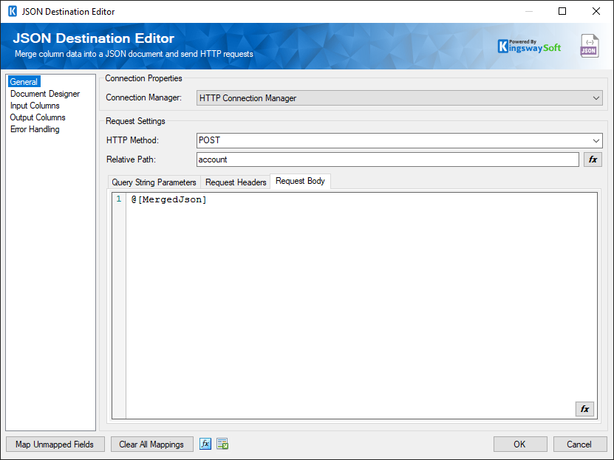The height and width of the screenshot is (460, 614).
Task: Click the Map Unmapped Fields button
Action: 55,444
